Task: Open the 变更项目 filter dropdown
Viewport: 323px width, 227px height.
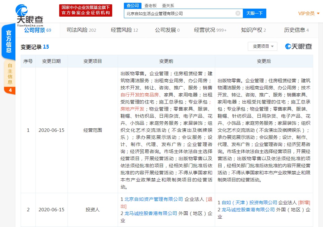Action: click(263, 46)
